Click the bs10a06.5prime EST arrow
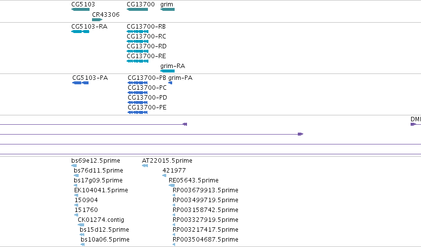 83,245
